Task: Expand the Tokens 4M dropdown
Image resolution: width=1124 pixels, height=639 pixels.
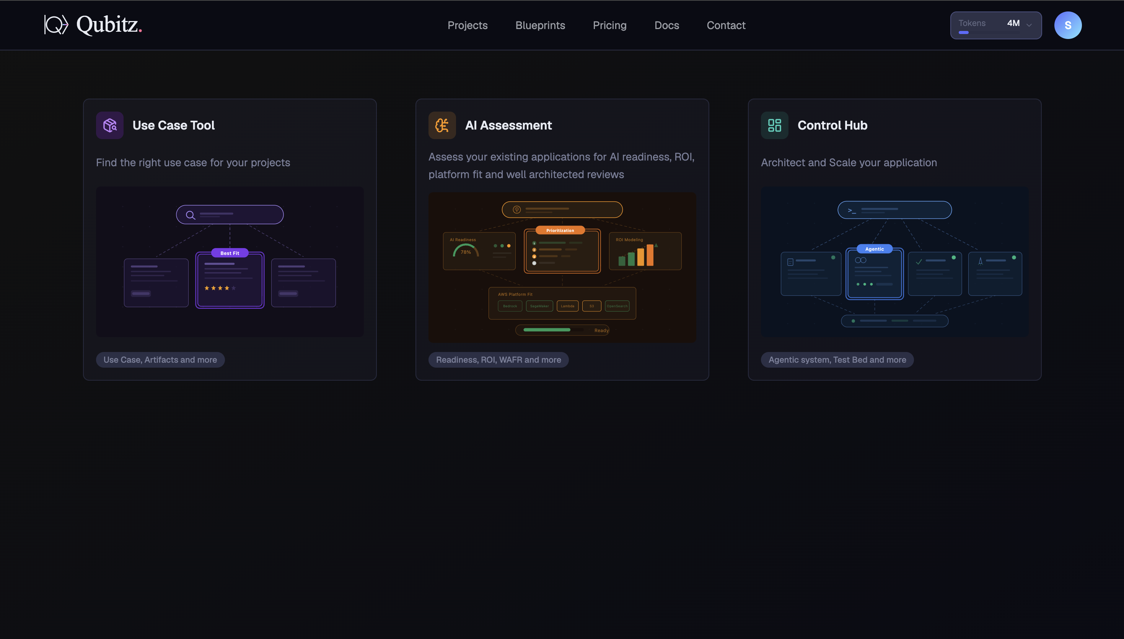Action: [995, 26]
